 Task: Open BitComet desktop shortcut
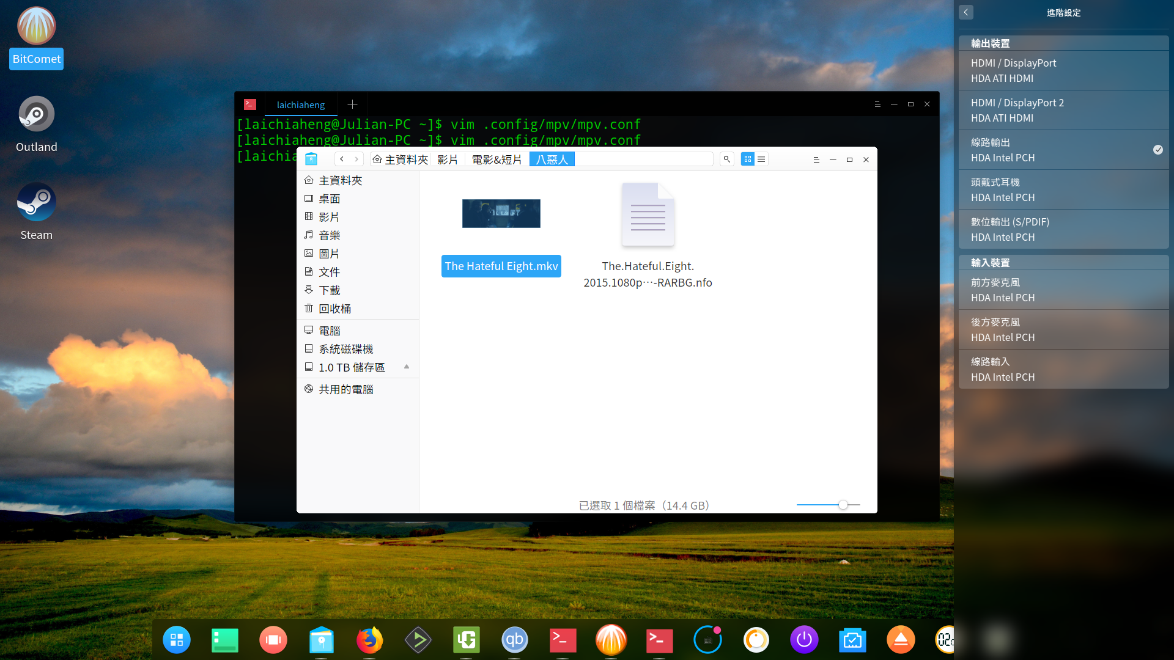point(36,38)
